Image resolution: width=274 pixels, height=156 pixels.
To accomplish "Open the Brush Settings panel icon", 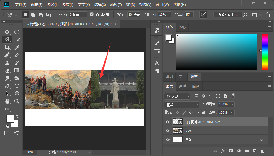I will 157,43.
